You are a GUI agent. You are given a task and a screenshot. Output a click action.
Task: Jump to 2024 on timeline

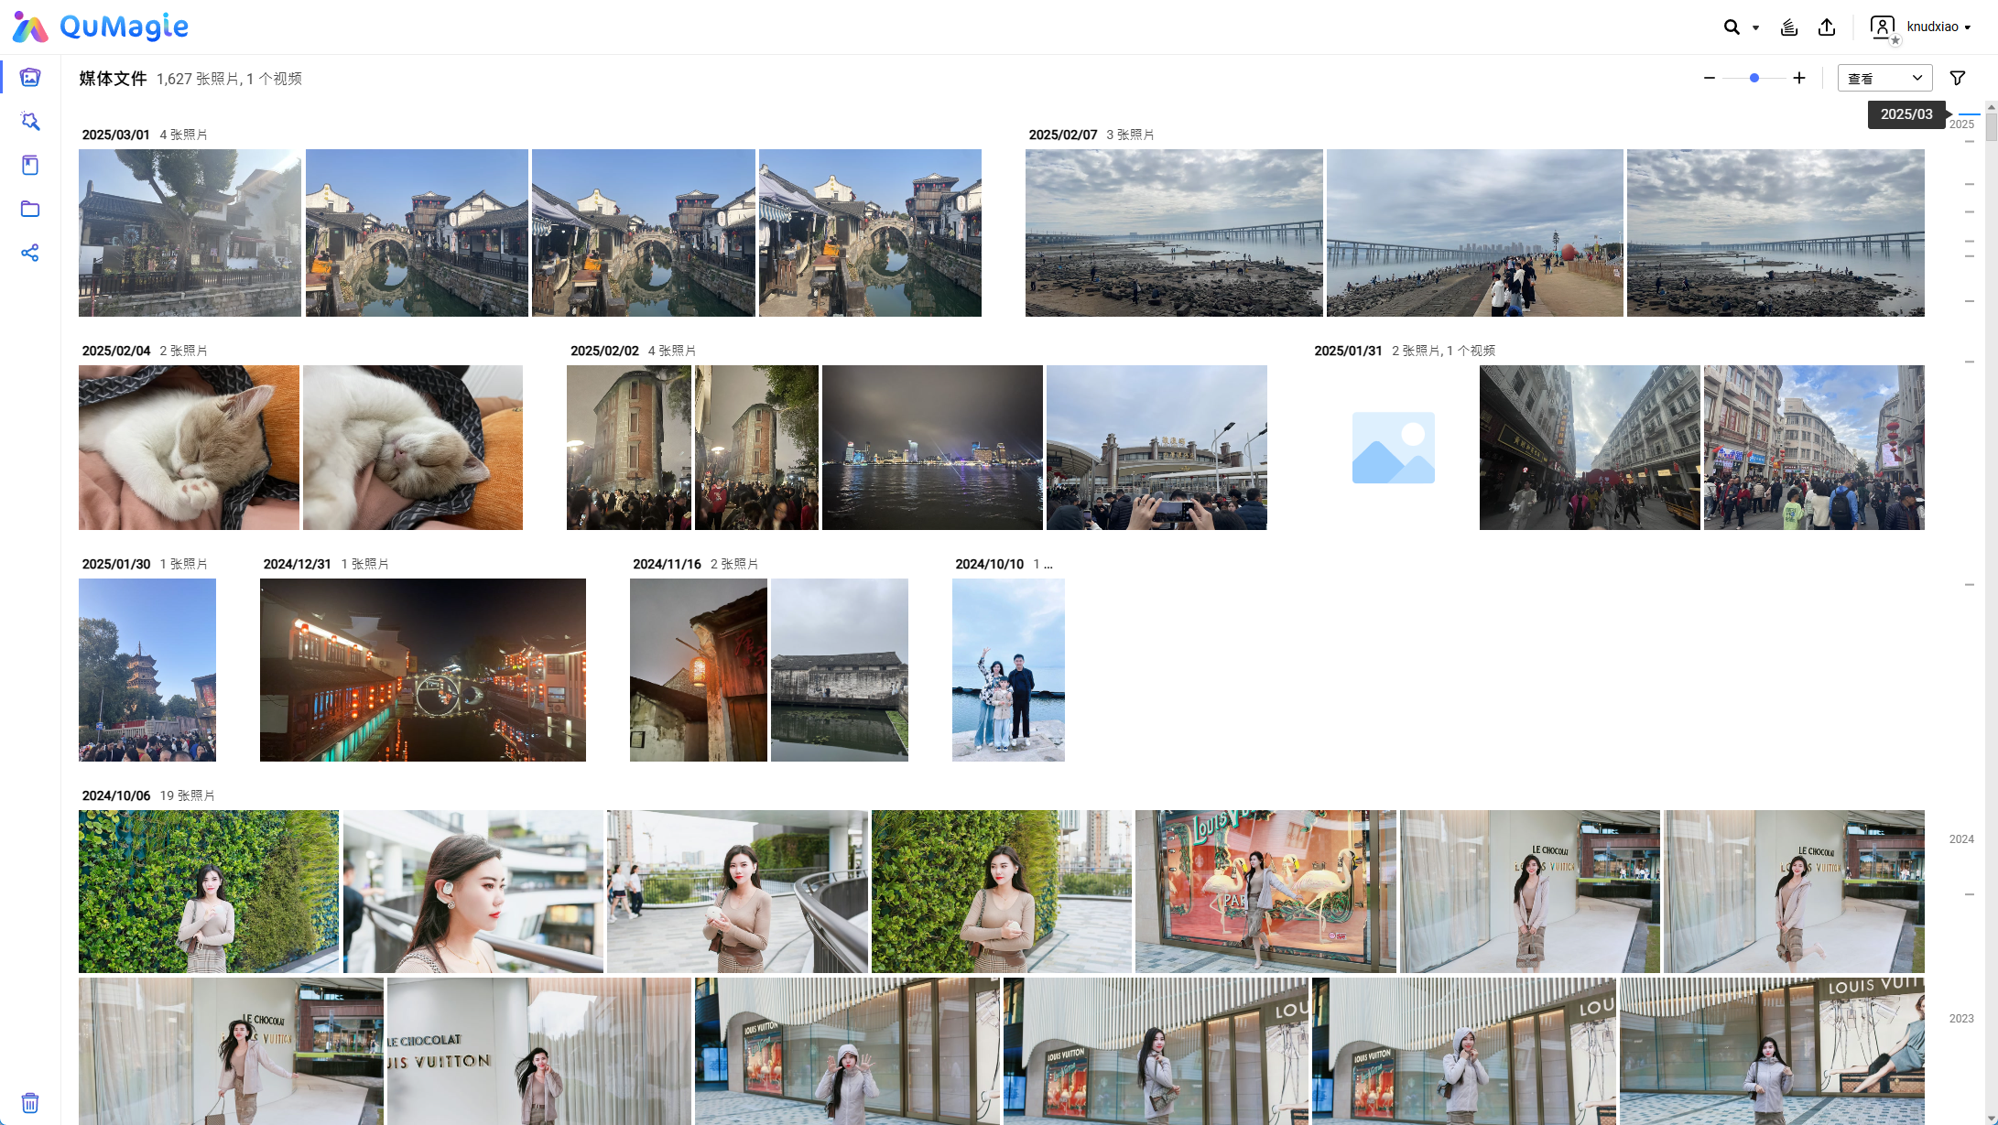[x=1961, y=839]
